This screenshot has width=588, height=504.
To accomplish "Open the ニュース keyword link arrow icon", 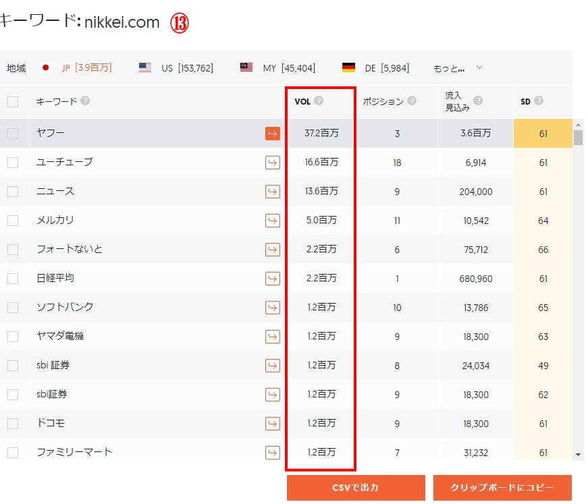I will click(273, 192).
